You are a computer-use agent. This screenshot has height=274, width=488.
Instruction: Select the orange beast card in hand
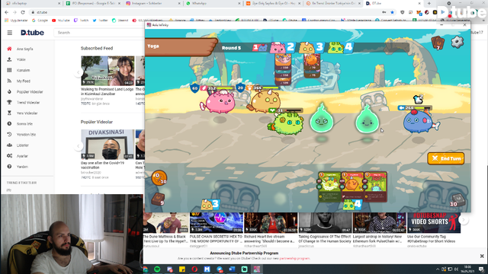tap(352, 186)
